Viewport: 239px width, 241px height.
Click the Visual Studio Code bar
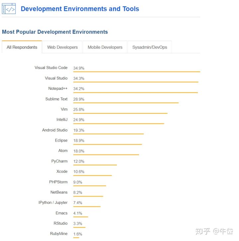coord(136,72)
